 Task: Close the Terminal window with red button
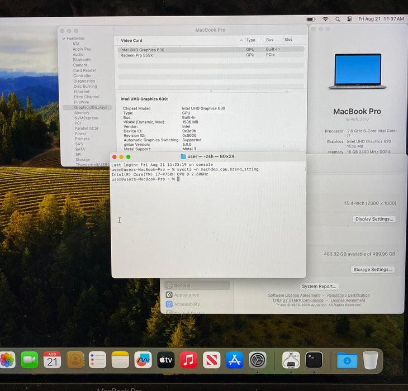(114, 157)
